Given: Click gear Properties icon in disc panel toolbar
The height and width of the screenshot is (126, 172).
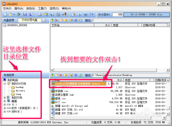Looking at the screenshot, I should (x=76, y=20).
